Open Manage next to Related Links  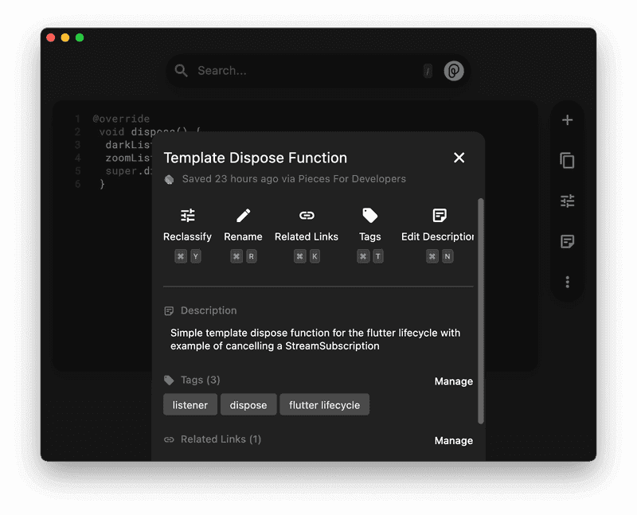454,440
